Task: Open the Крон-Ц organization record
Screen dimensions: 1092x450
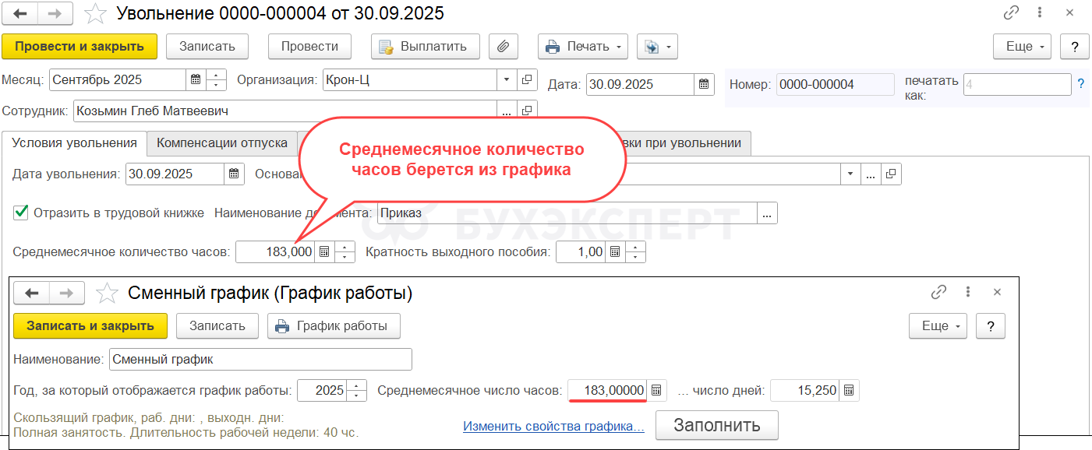Action: tap(527, 80)
